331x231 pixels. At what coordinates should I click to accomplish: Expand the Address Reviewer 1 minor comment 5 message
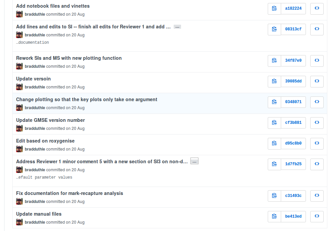[x=194, y=161]
